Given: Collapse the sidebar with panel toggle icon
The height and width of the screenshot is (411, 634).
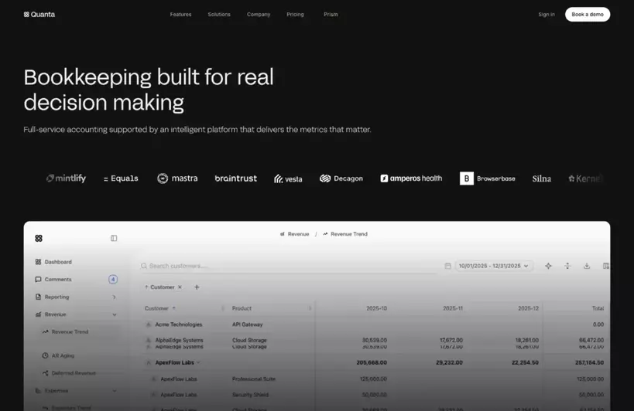Looking at the screenshot, I should (114, 239).
